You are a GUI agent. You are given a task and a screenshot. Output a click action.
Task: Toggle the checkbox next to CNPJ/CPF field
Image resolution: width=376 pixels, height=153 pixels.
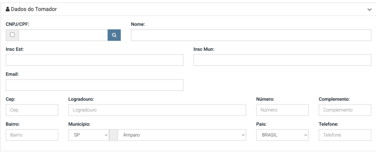12,35
